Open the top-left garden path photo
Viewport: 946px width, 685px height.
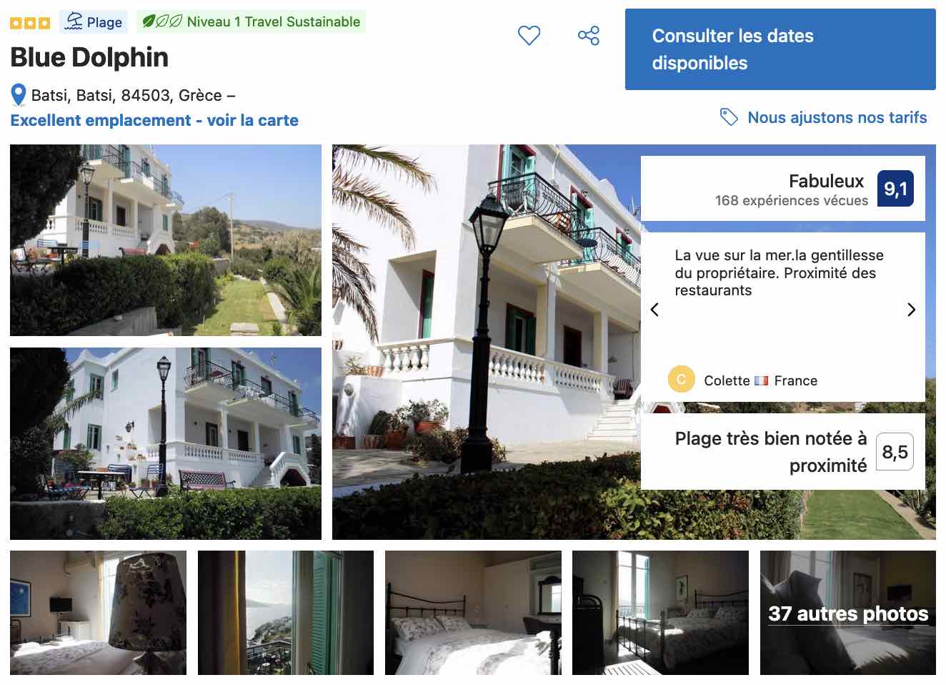[166, 240]
